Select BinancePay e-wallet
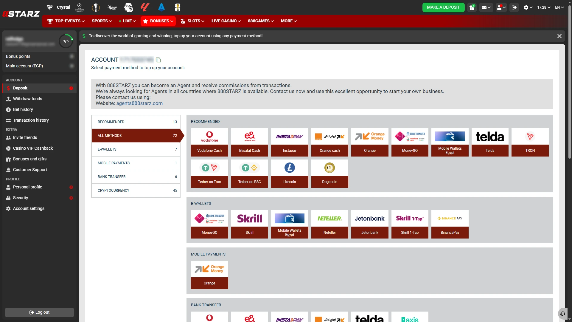 click(x=450, y=225)
